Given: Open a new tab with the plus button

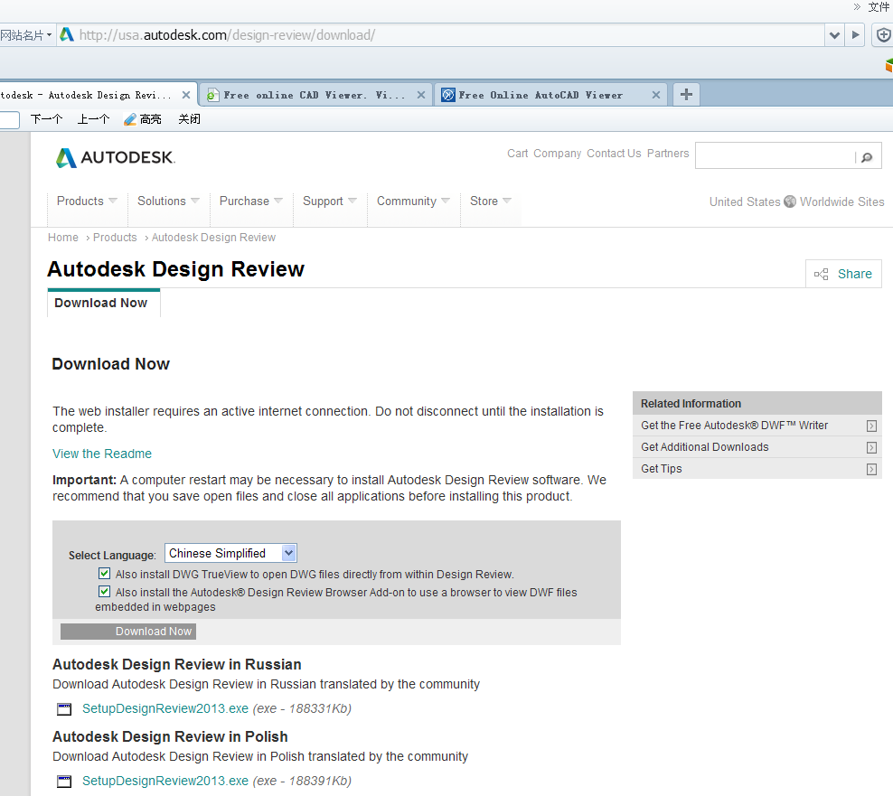Looking at the screenshot, I should [x=686, y=95].
